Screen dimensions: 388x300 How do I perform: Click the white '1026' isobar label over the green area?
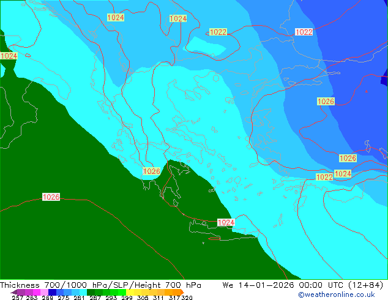51,197
